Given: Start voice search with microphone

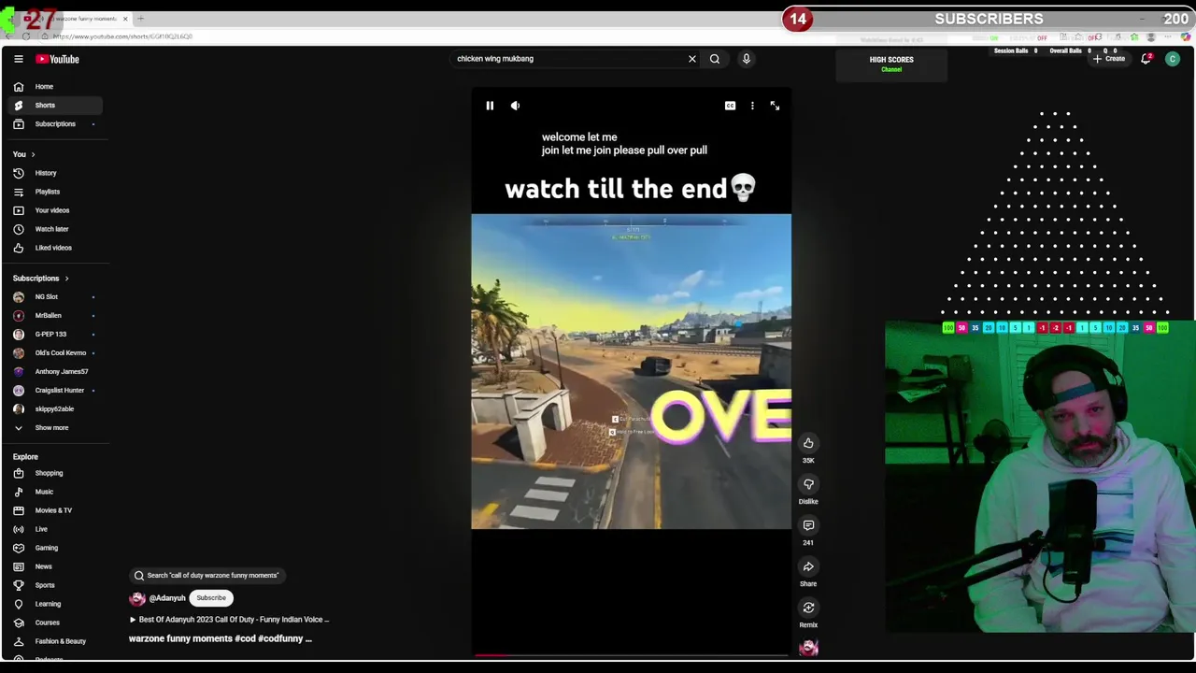Looking at the screenshot, I should tap(746, 59).
